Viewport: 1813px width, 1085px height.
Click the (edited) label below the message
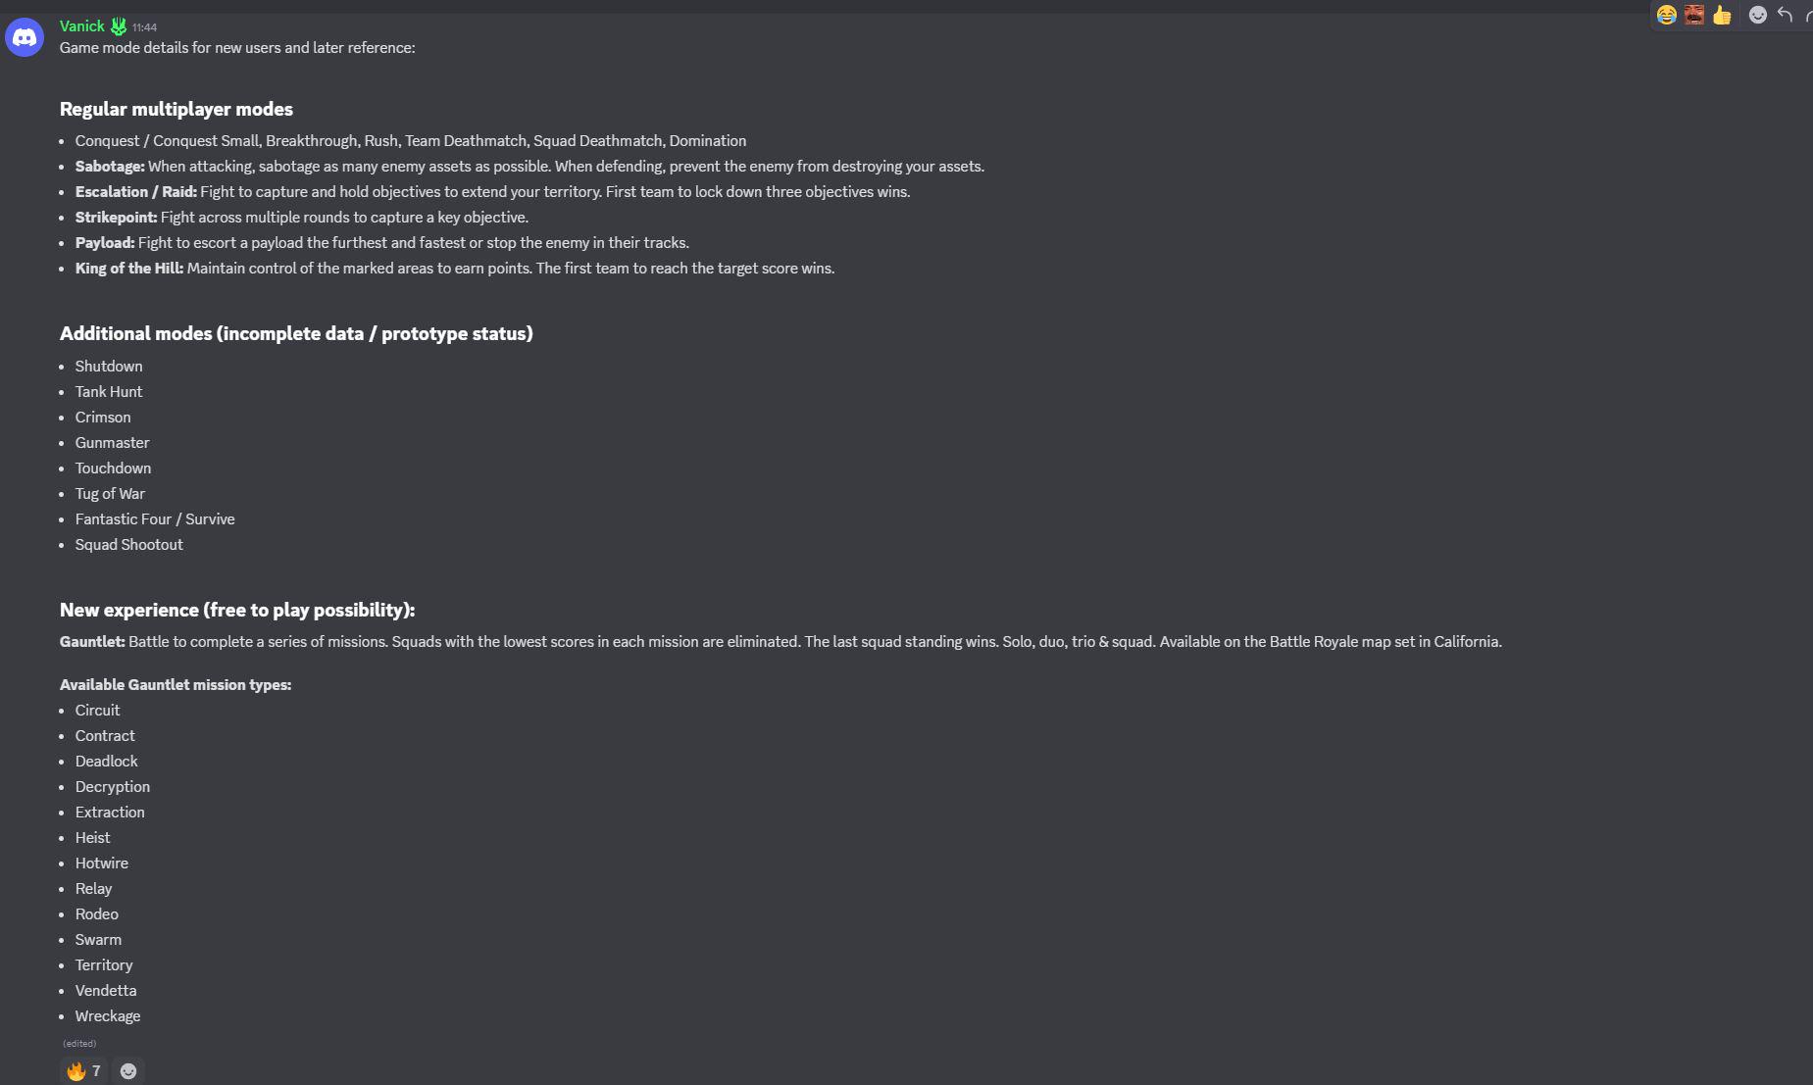[79, 1044]
